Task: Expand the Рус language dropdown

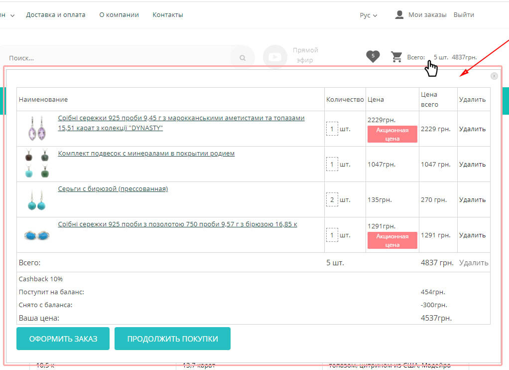Action: click(368, 15)
